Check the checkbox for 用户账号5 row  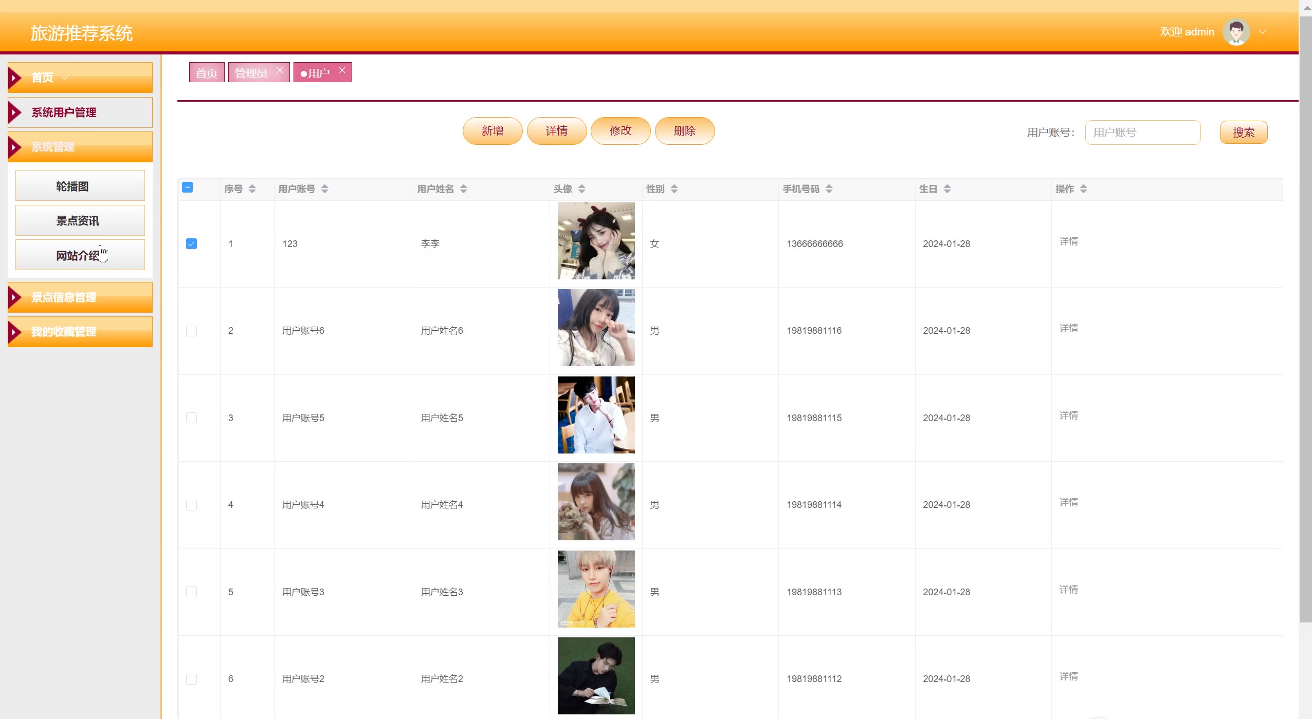click(x=191, y=418)
